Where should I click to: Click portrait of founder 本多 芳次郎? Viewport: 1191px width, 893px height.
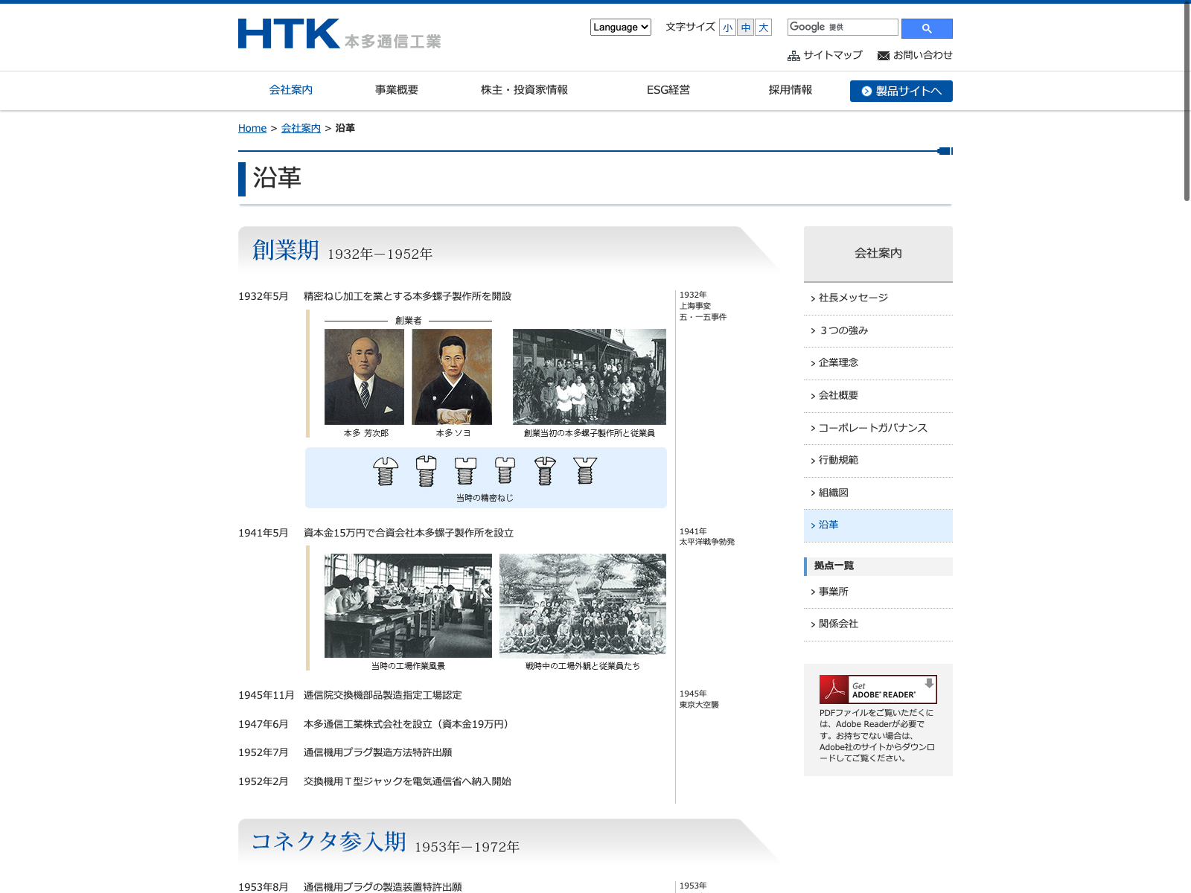[364, 377]
